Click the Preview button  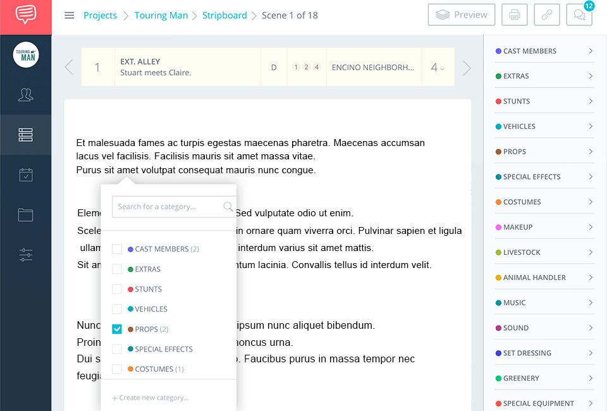(x=462, y=14)
